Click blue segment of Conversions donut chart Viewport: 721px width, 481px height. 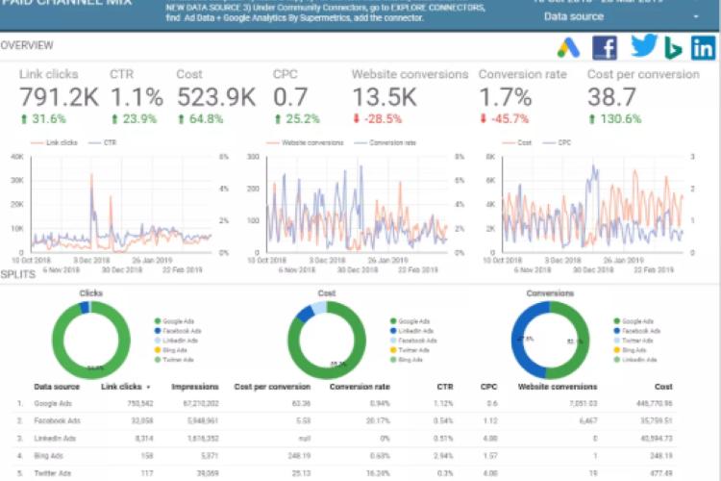click(518, 341)
